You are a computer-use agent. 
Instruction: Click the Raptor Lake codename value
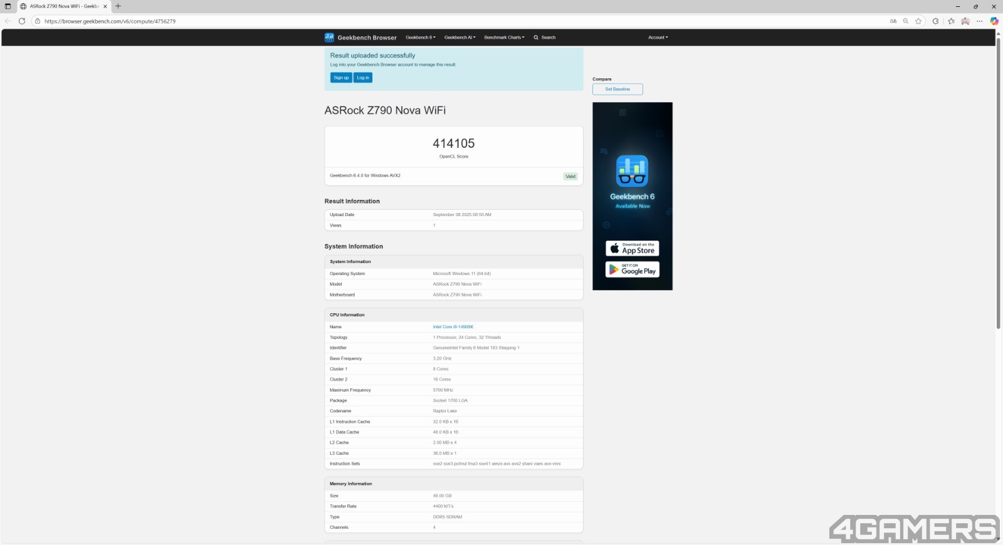[445, 411]
